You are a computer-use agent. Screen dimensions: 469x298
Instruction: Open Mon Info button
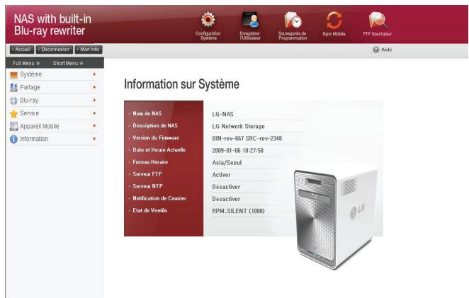click(x=89, y=50)
